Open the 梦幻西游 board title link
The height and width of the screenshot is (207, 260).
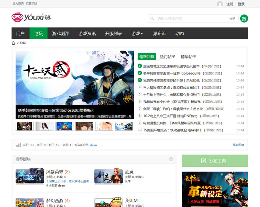point(54,201)
